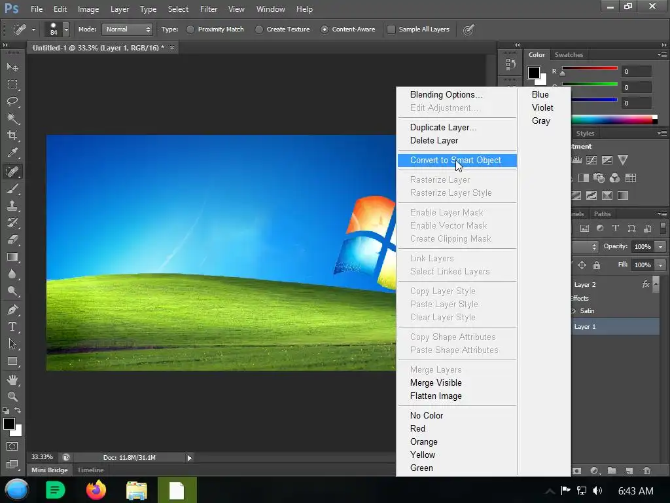Expand the status bar info arrow
This screenshot has width=670, height=503.
coord(189,458)
